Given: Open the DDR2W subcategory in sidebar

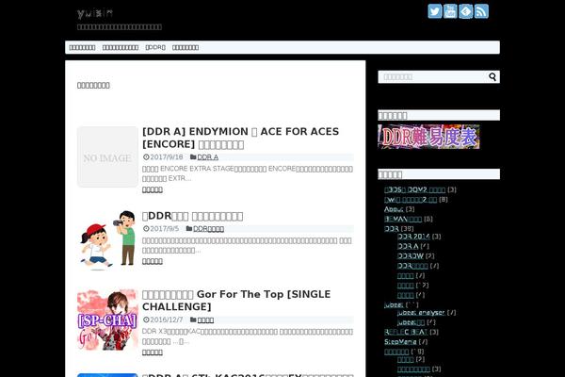Looking at the screenshot, I should (411, 255).
